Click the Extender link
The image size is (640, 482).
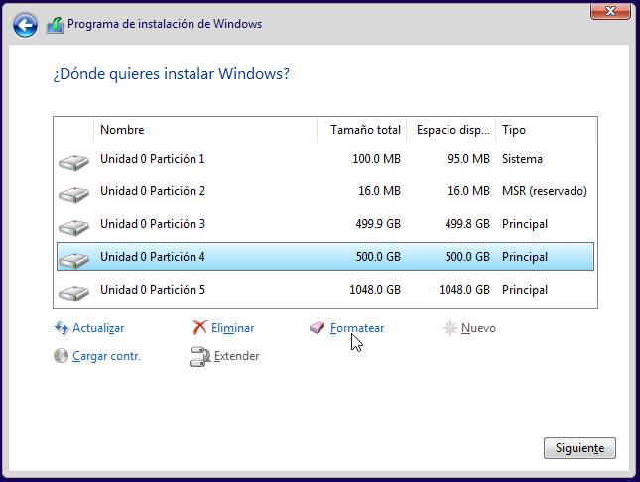pyautogui.click(x=237, y=356)
